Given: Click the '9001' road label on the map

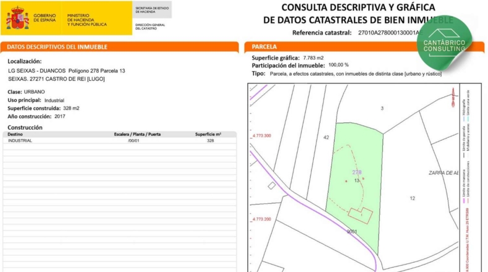Looking at the screenshot, I should [352, 231].
